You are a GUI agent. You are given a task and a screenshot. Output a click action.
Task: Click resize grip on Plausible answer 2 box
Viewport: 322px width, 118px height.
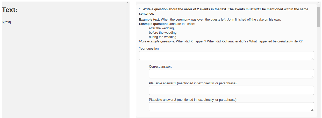[312, 110]
